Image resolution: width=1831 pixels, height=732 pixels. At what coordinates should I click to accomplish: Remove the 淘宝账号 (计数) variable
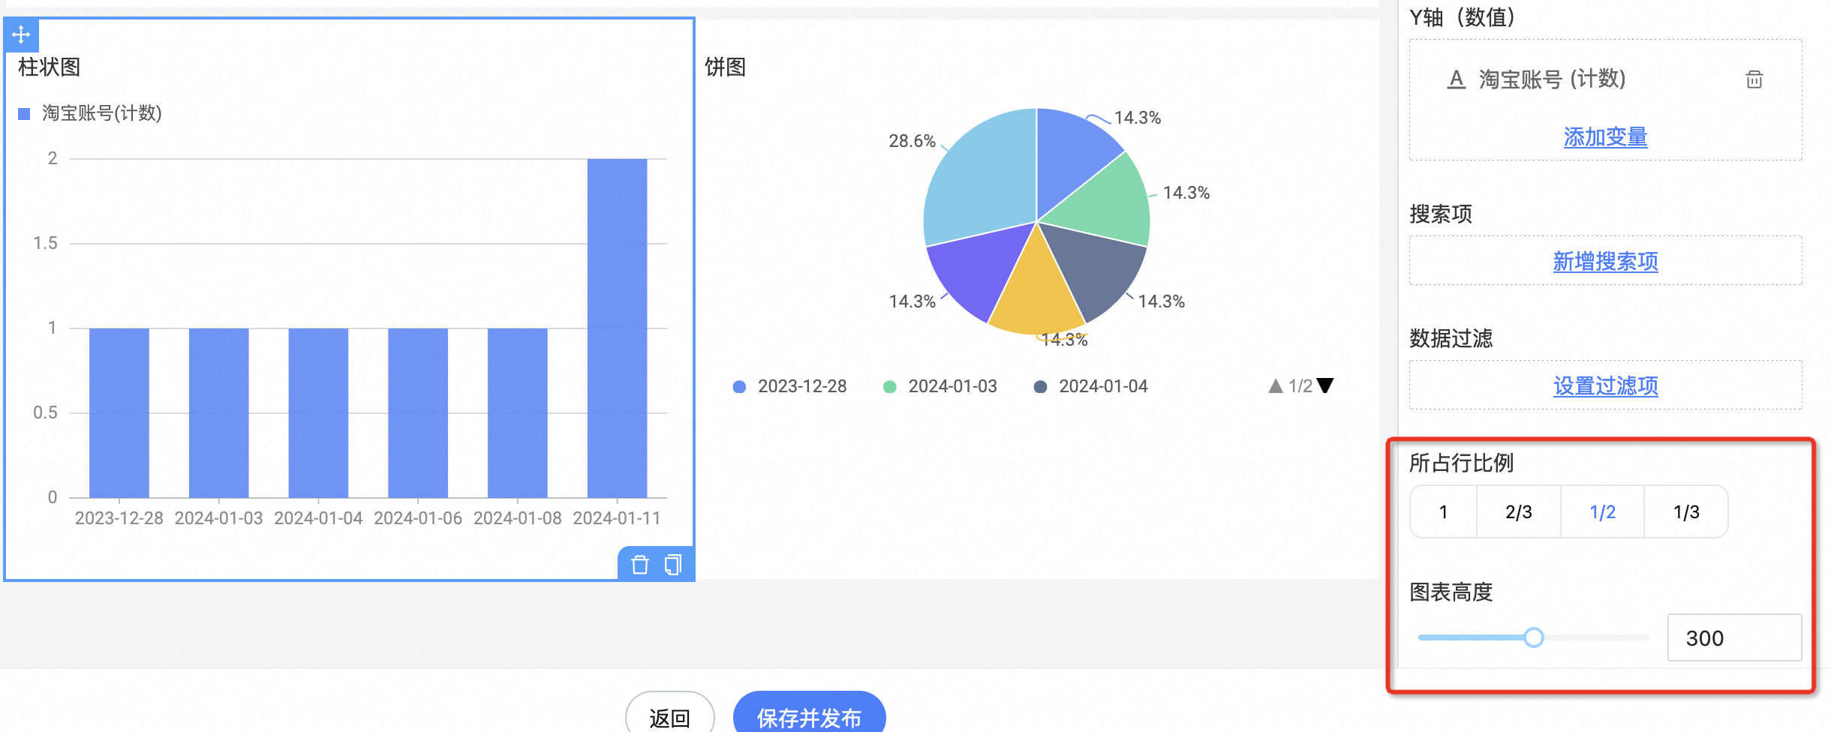coord(1754,79)
